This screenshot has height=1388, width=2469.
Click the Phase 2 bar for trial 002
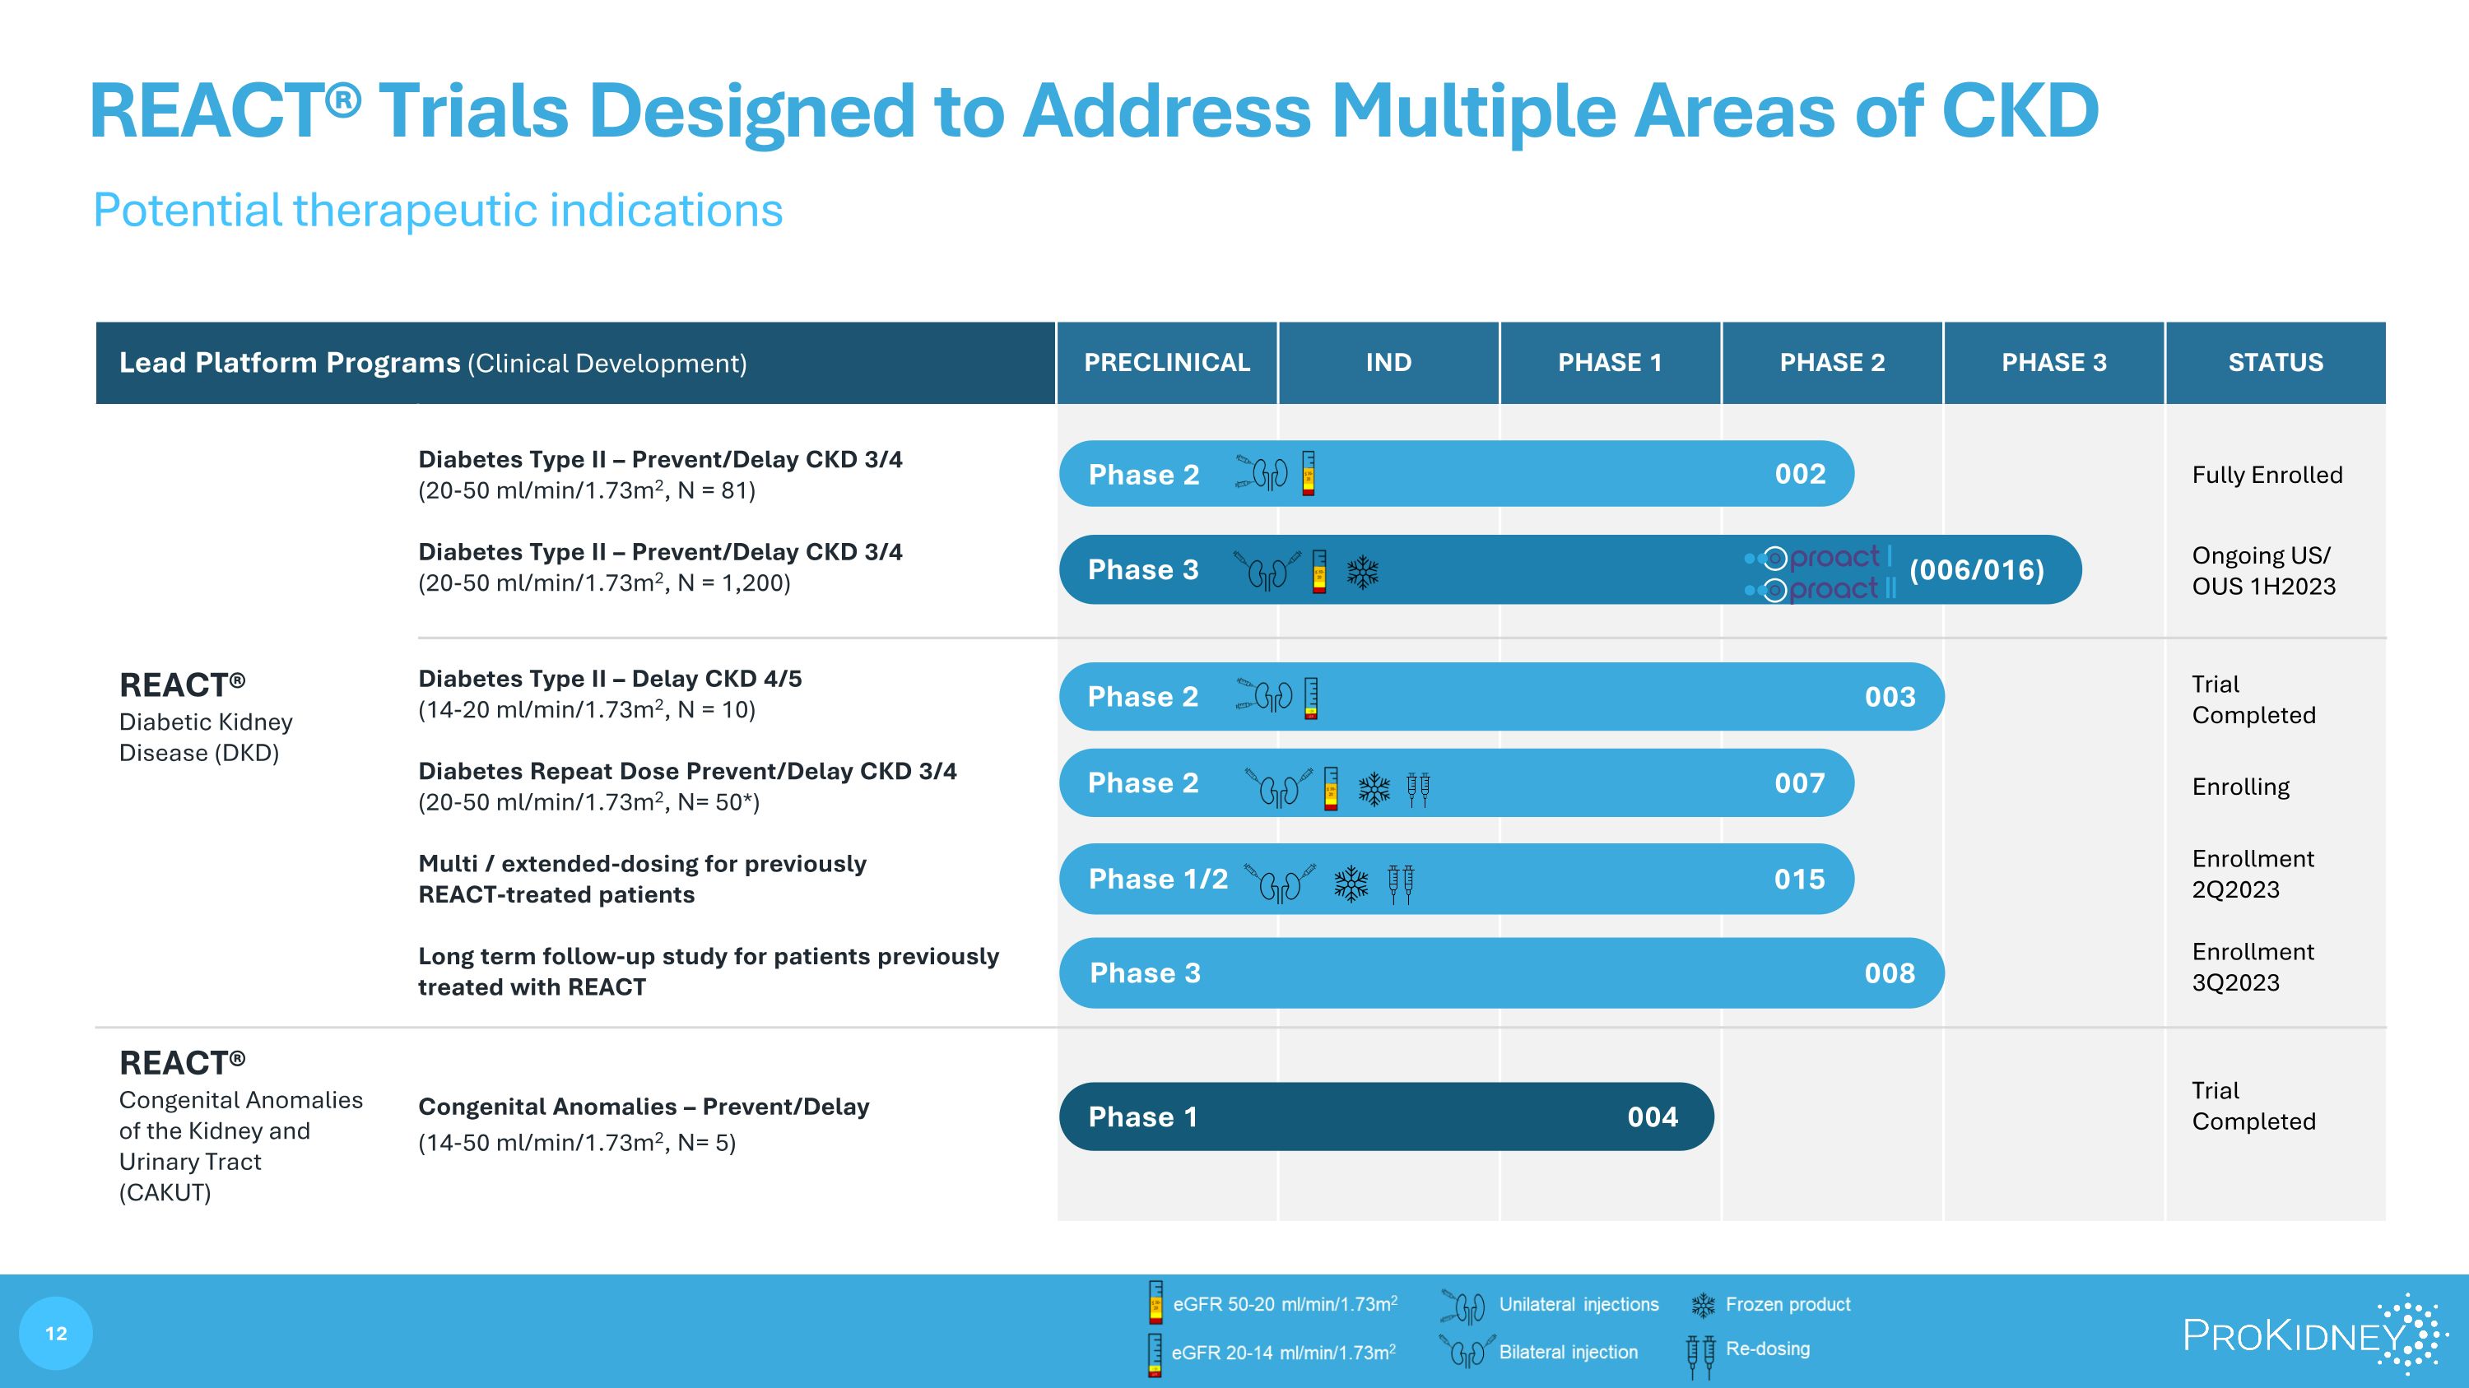point(1456,473)
